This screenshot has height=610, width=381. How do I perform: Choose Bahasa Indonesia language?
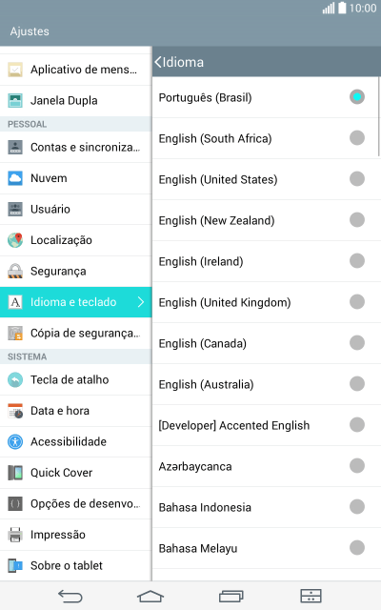pyautogui.click(x=267, y=507)
